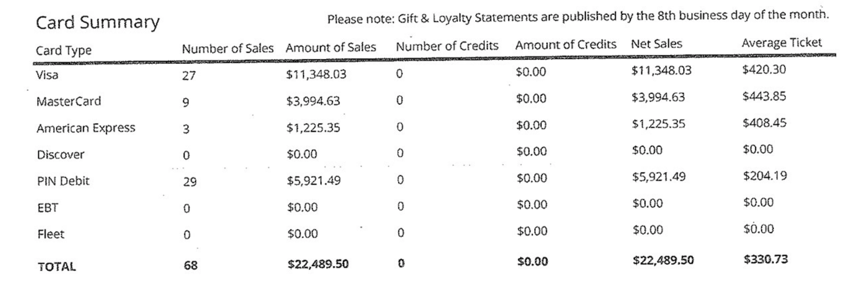The width and height of the screenshot is (854, 284).
Task: Click the Amount of Sales column header
Action: [330, 47]
